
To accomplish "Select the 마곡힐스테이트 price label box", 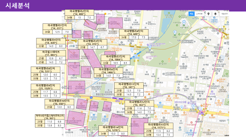I will click(x=51, y=57).
